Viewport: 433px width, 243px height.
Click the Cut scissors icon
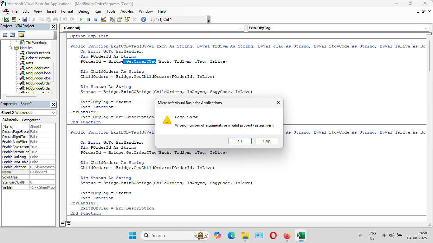coord(34,19)
